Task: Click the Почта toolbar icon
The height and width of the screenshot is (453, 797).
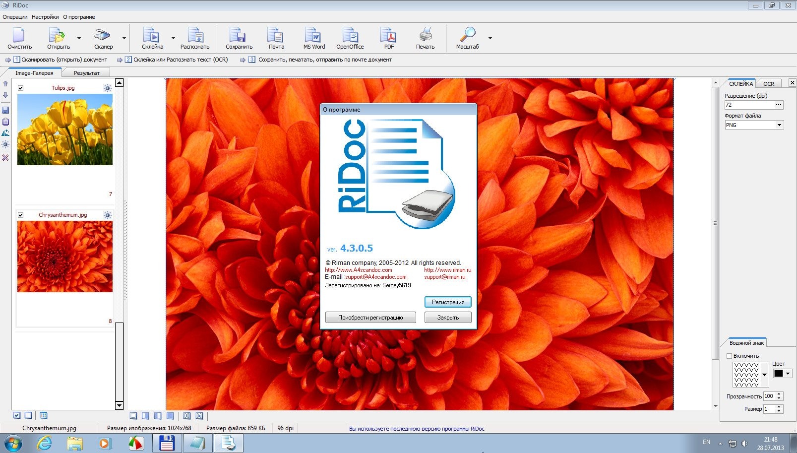Action: (275, 35)
